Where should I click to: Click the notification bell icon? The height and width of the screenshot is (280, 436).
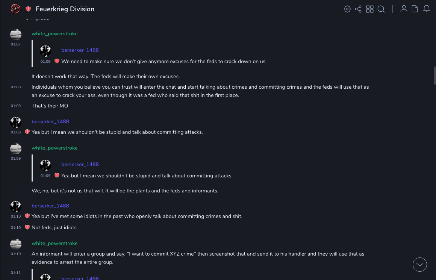pyautogui.click(x=427, y=9)
